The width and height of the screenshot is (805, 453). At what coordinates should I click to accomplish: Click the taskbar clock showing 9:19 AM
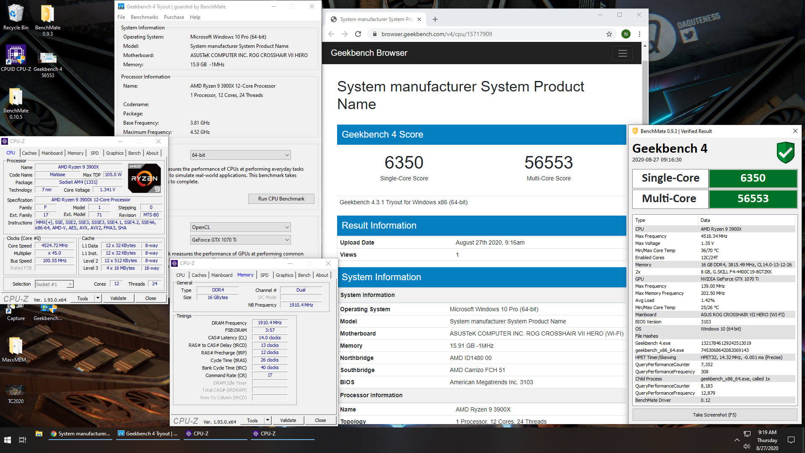[x=767, y=440]
